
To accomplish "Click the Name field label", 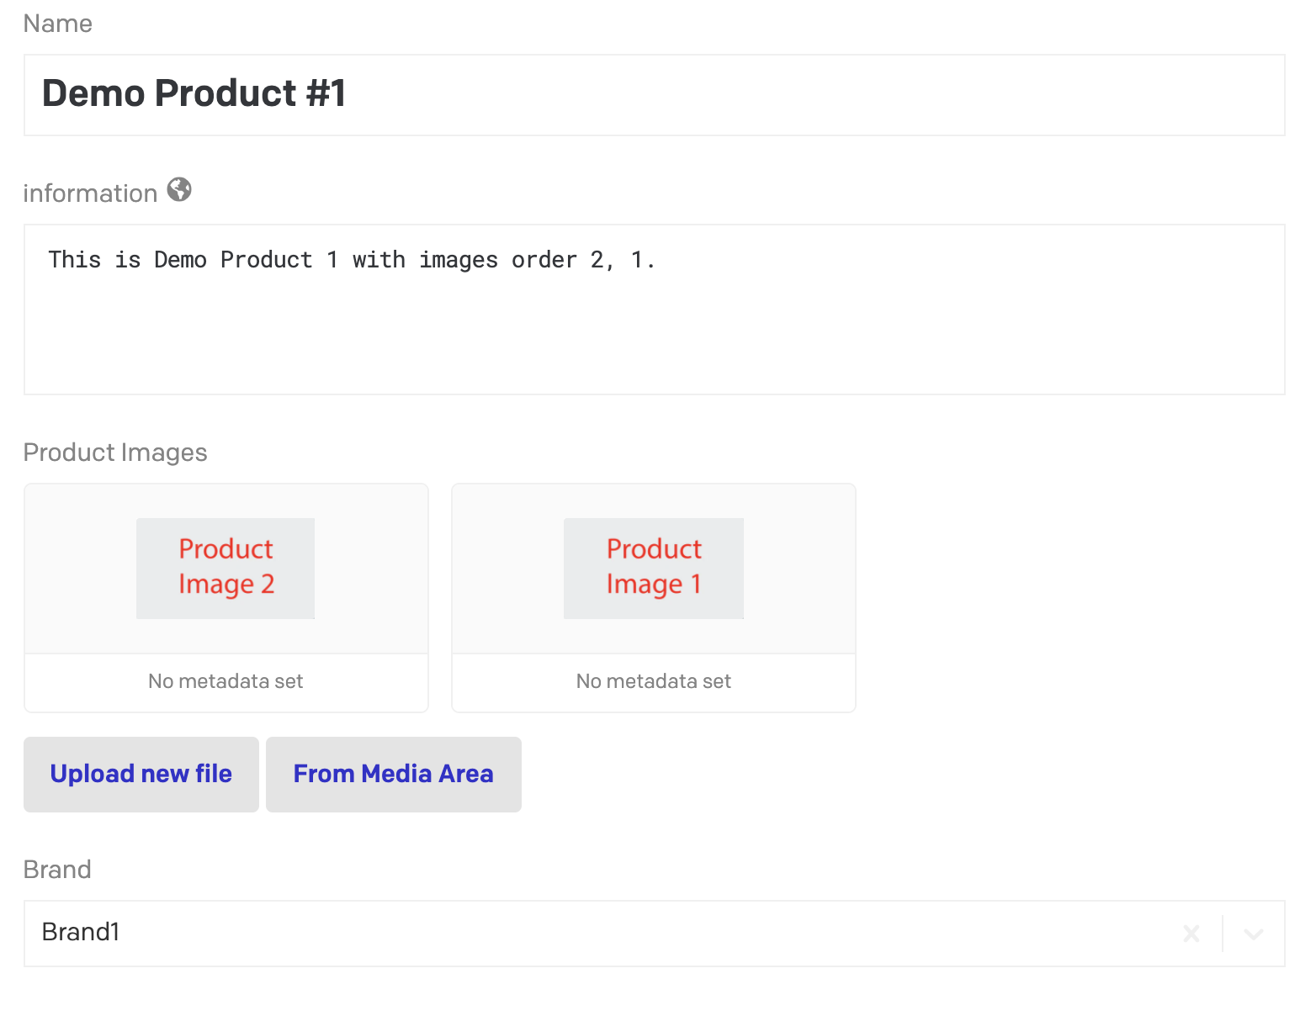I will tap(58, 24).
